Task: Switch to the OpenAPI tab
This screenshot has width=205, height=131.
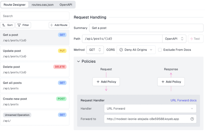Action: [66, 5]
